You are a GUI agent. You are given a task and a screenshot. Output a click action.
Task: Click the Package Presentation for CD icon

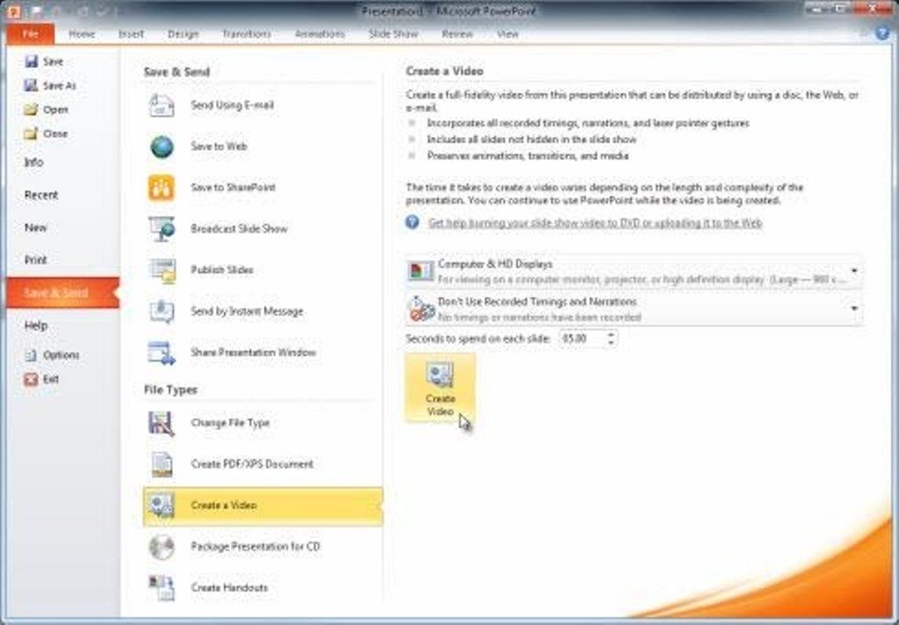coord(162,546)
